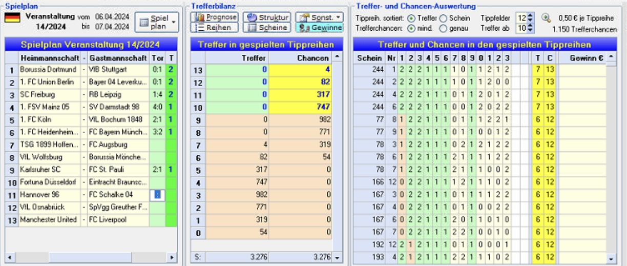Click the Gastmannschaft column header

[x=119, y=57]
